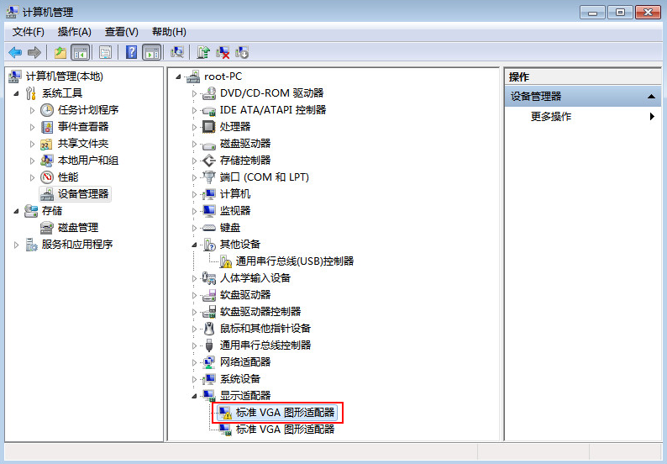Expand the 服务和应用程序 node
Viewport: 667px width, 464px height.
tap(16, 245)
